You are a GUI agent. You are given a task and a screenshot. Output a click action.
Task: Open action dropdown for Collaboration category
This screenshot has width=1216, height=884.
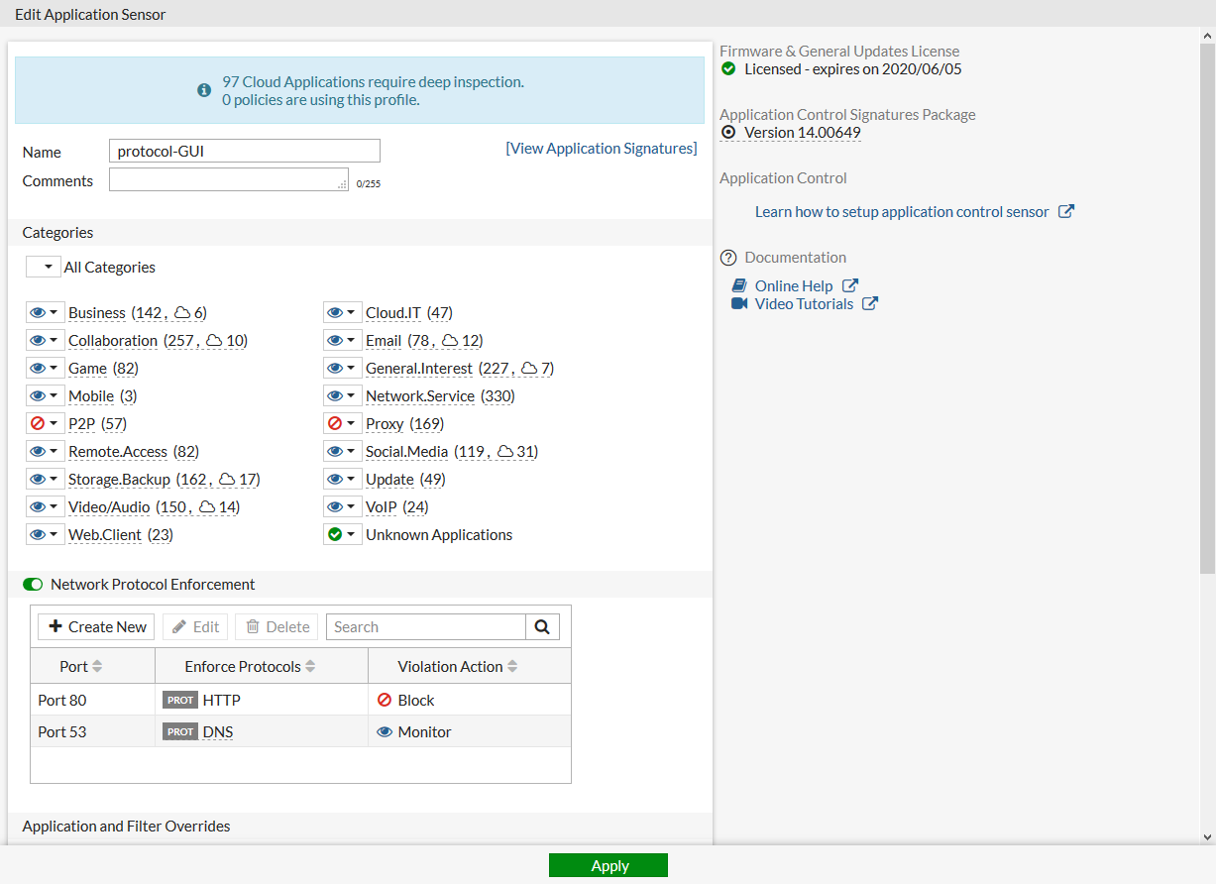(x=45, y=340)
